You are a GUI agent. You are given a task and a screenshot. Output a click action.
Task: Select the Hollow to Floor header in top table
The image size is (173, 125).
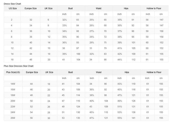(154, 8)
